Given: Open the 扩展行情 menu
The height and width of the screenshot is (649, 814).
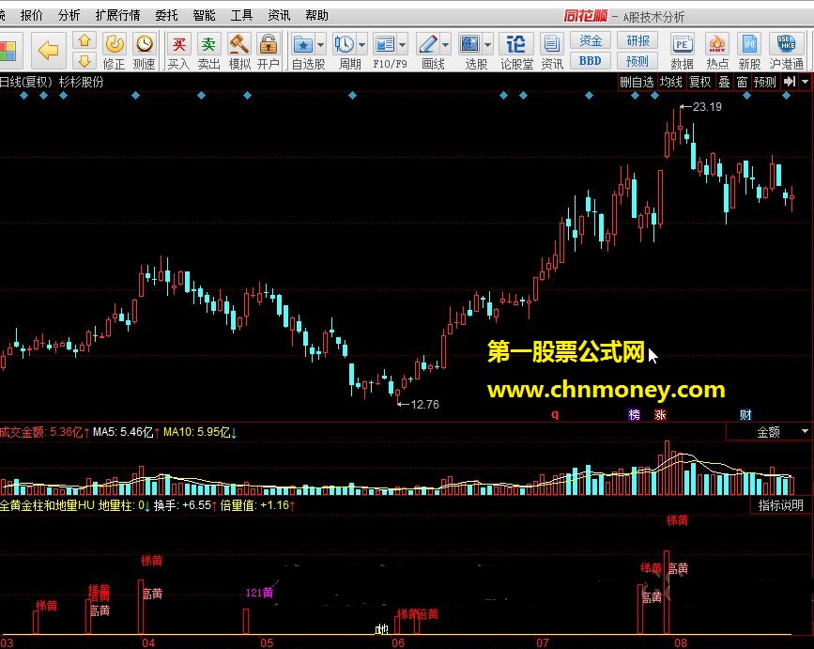Looking at the screenshot, I should point(118,16).
